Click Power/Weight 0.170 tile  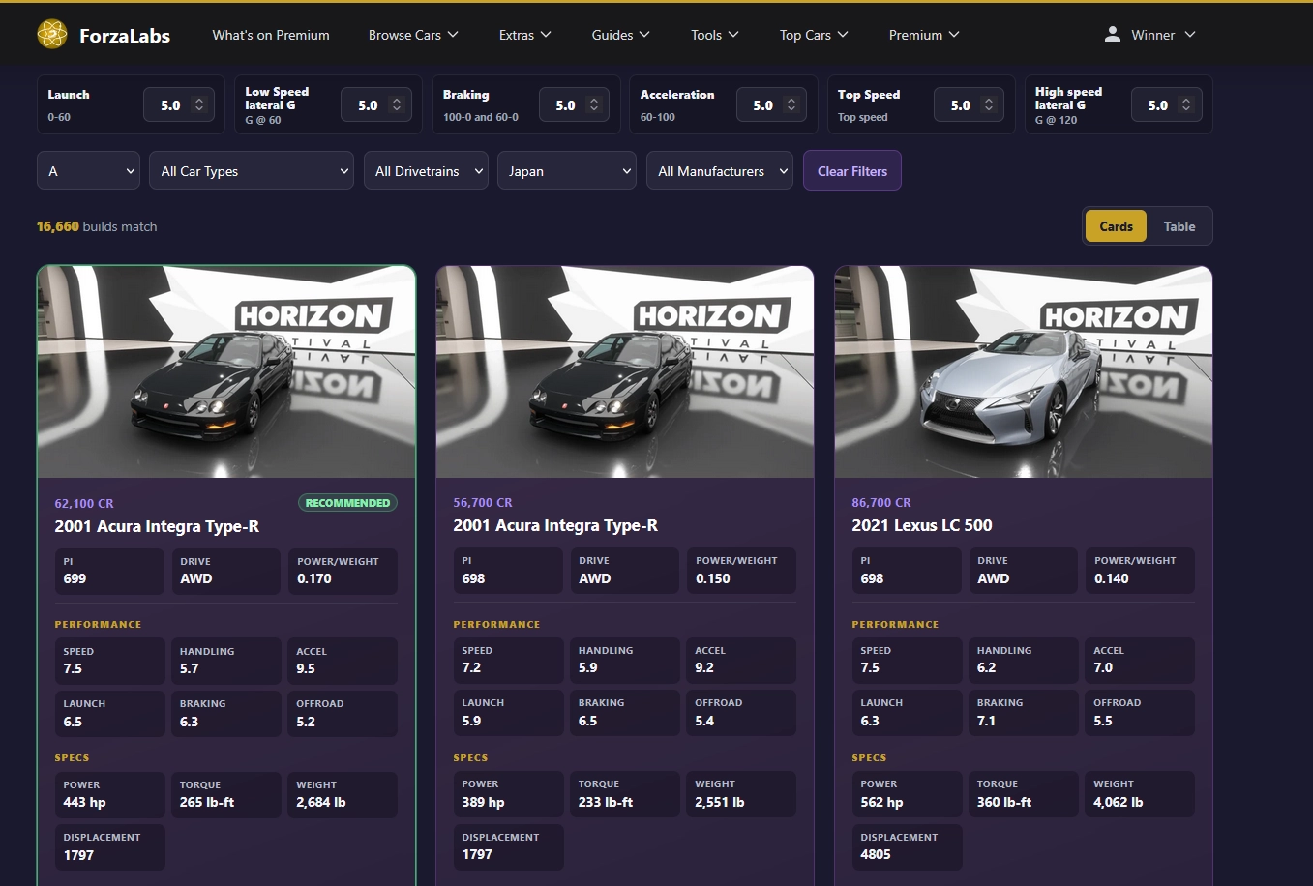343,572
